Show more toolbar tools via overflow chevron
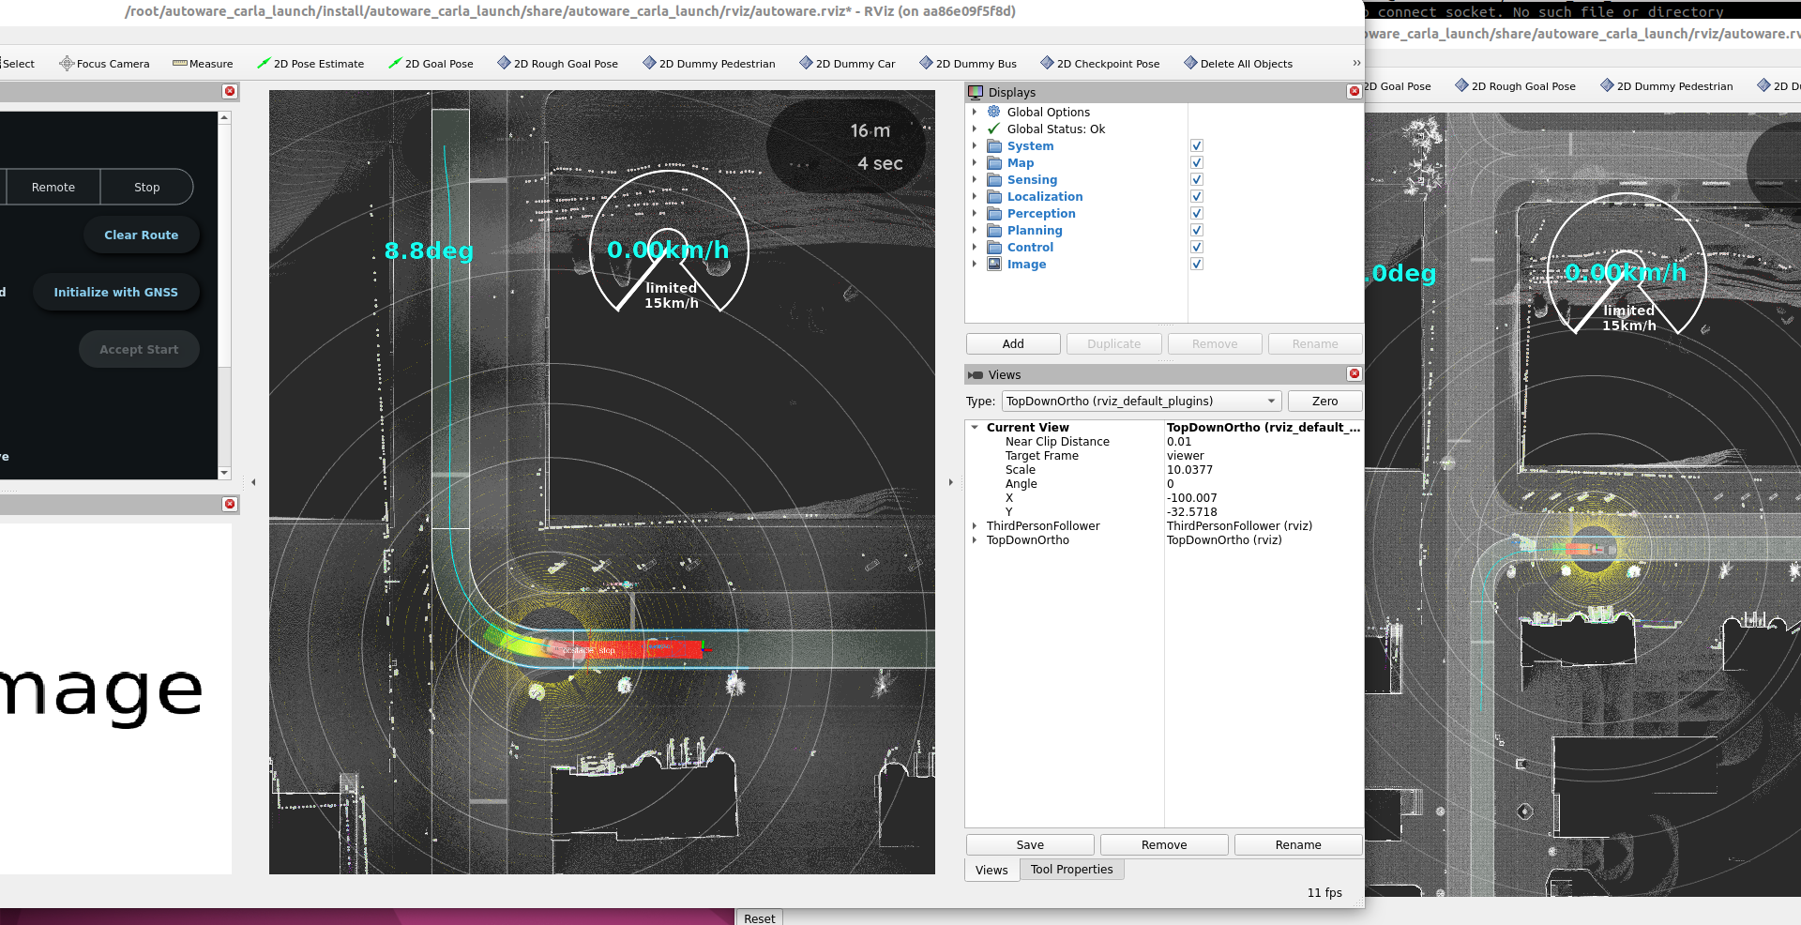 1355,63
